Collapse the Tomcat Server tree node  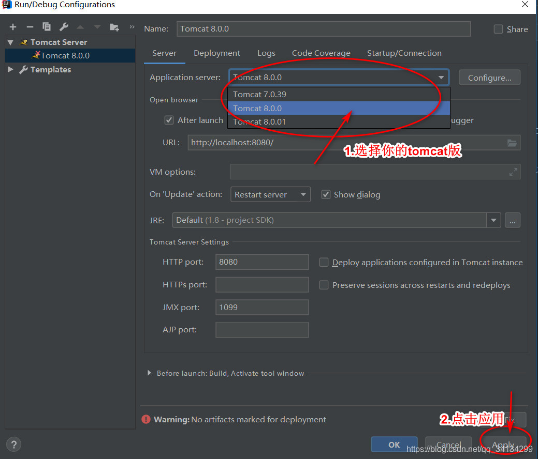11,42
